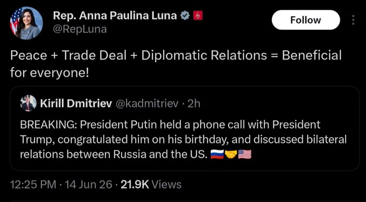Screen dimensions: 366x202
Task: Click the red affiliation badge icon
Action: pyautogui.click(x=198, y=16)
